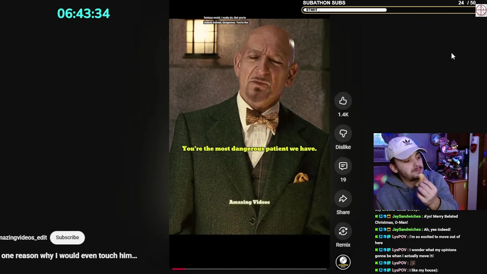Click LysPOV name in 'i like my house' message
The width and height of the screenshot is (487, 274).
(x=399, y=270)
